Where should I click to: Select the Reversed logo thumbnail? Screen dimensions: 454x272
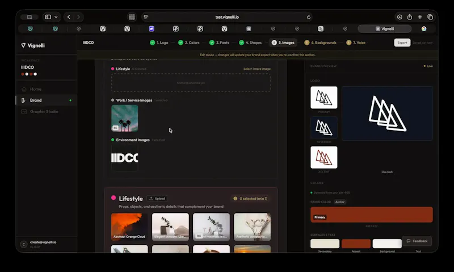point(323,127)
